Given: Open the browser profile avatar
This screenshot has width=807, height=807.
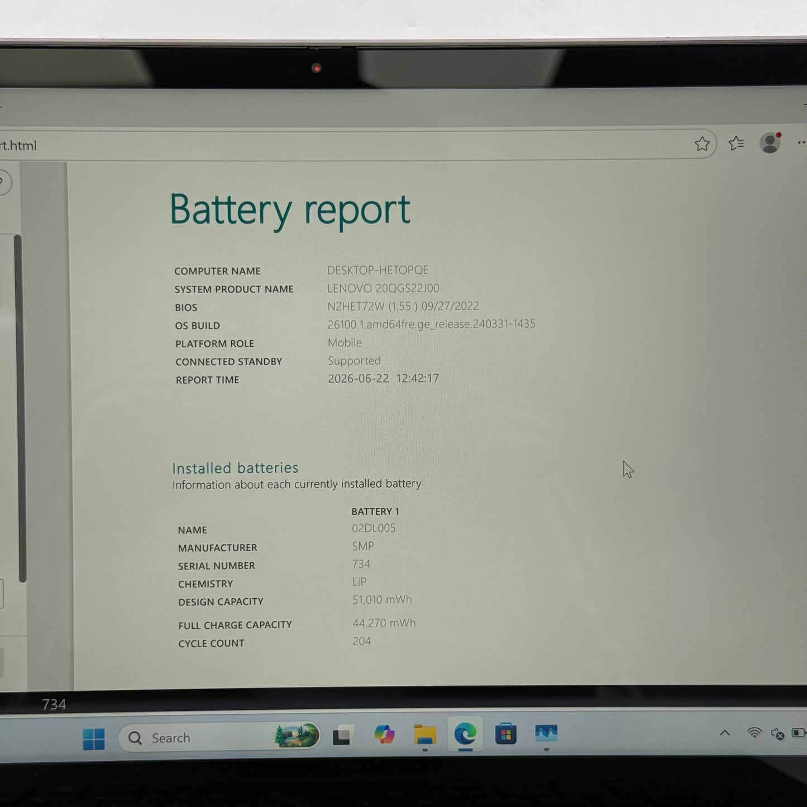Looking at the screenshot, I should coord(770,143).
